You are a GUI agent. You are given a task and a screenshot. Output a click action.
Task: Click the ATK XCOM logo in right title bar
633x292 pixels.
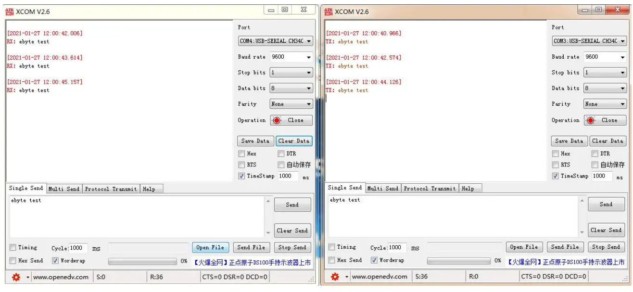tap(328, 12)
